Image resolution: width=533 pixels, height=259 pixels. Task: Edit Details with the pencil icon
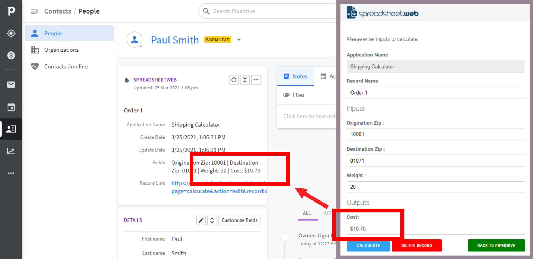pyautogui.click(x=201, y=220)
